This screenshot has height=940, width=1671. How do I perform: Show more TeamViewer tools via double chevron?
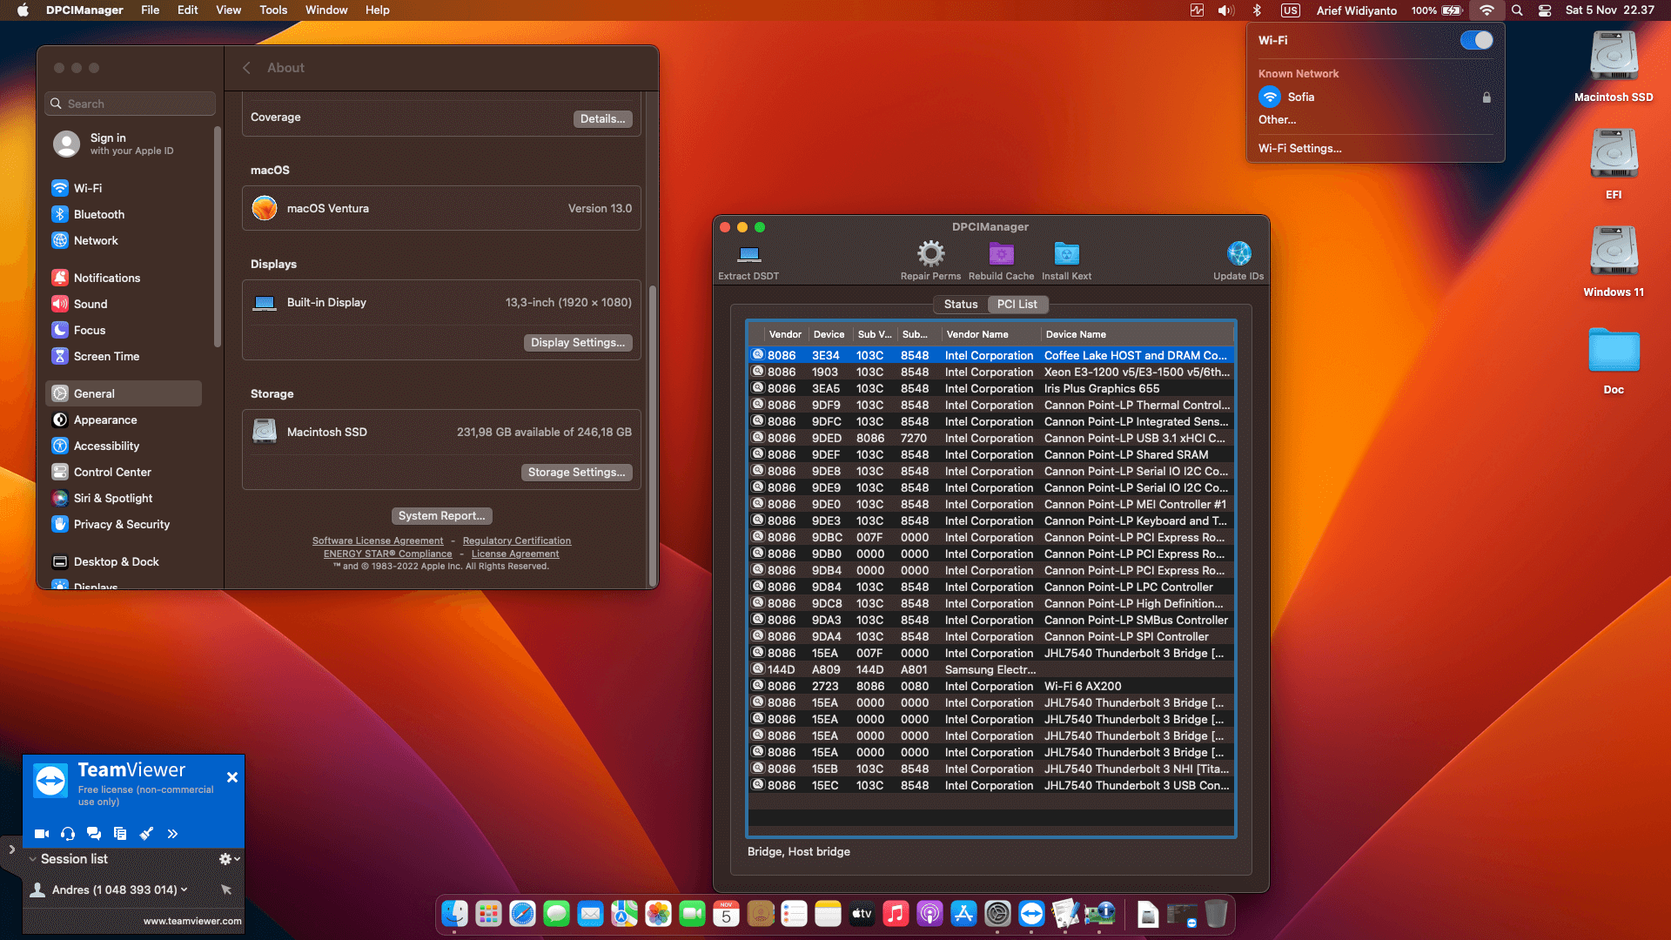point(172,834)
